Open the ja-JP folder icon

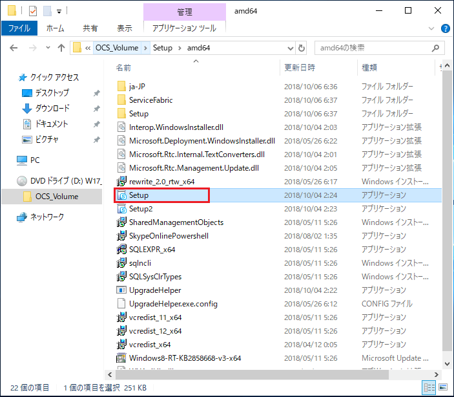tap(121, 87)
